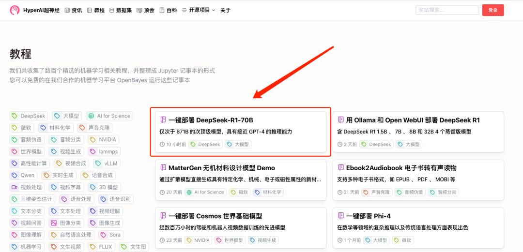Click 微软 tag on Phi-4 card
Screen dimensions: 523x252
tap(402, 240)
